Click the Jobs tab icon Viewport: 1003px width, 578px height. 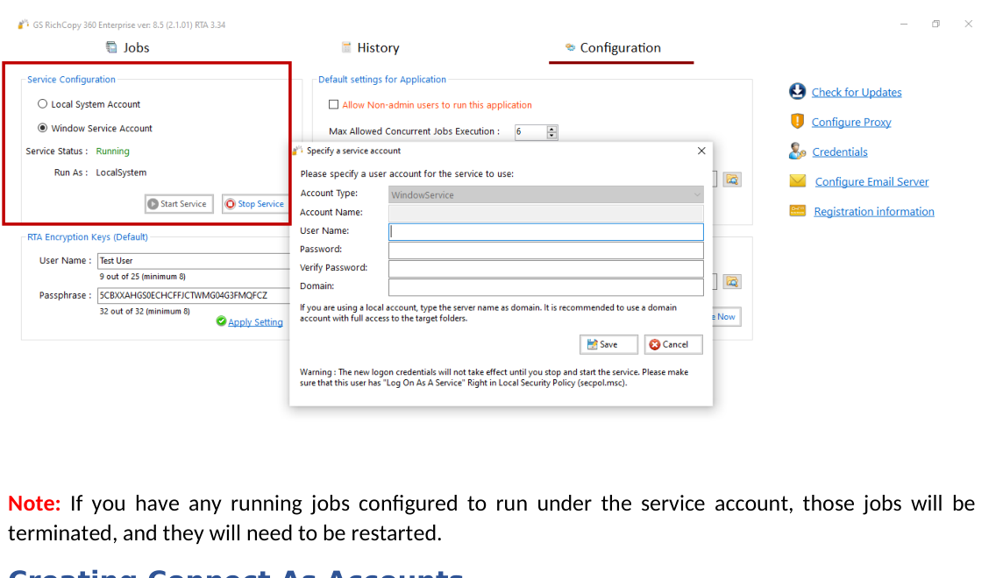point(111,47)
